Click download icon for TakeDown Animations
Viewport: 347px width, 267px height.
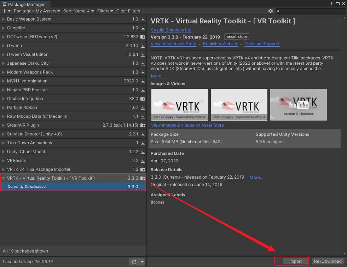[x=143, y=143]
